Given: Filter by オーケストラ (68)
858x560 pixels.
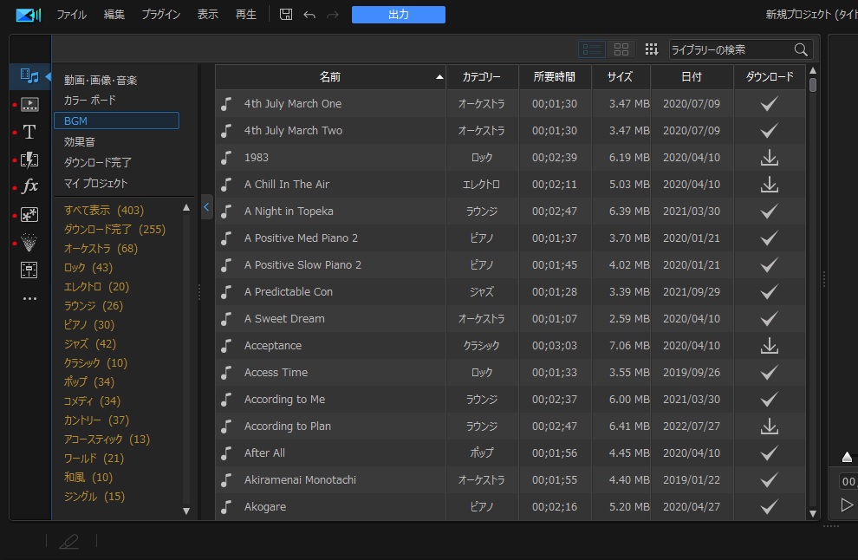Looking at the screenshot, I should [101, 249].
